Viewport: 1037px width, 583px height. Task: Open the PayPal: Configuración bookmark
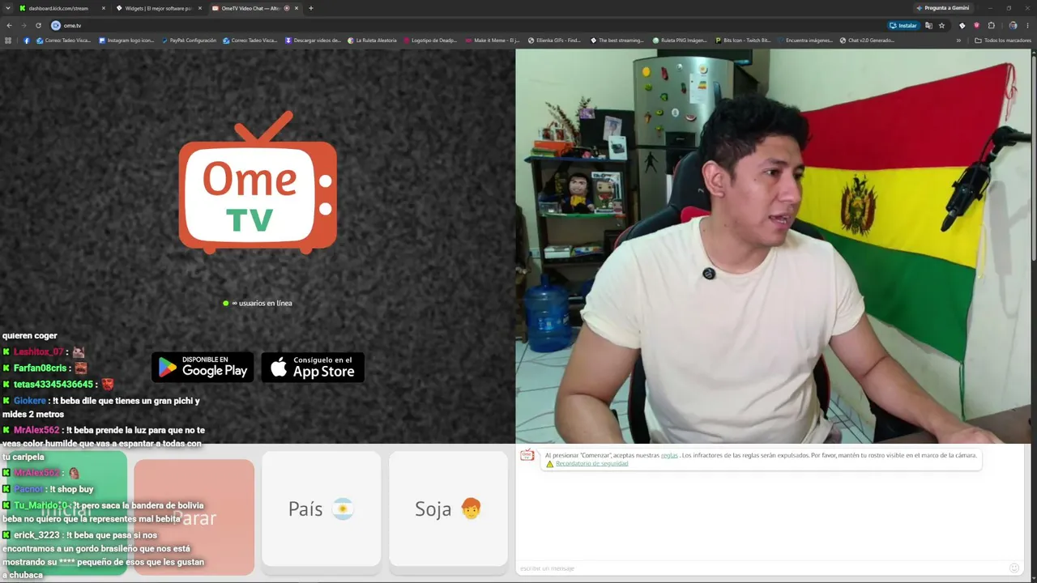point(189,40)
